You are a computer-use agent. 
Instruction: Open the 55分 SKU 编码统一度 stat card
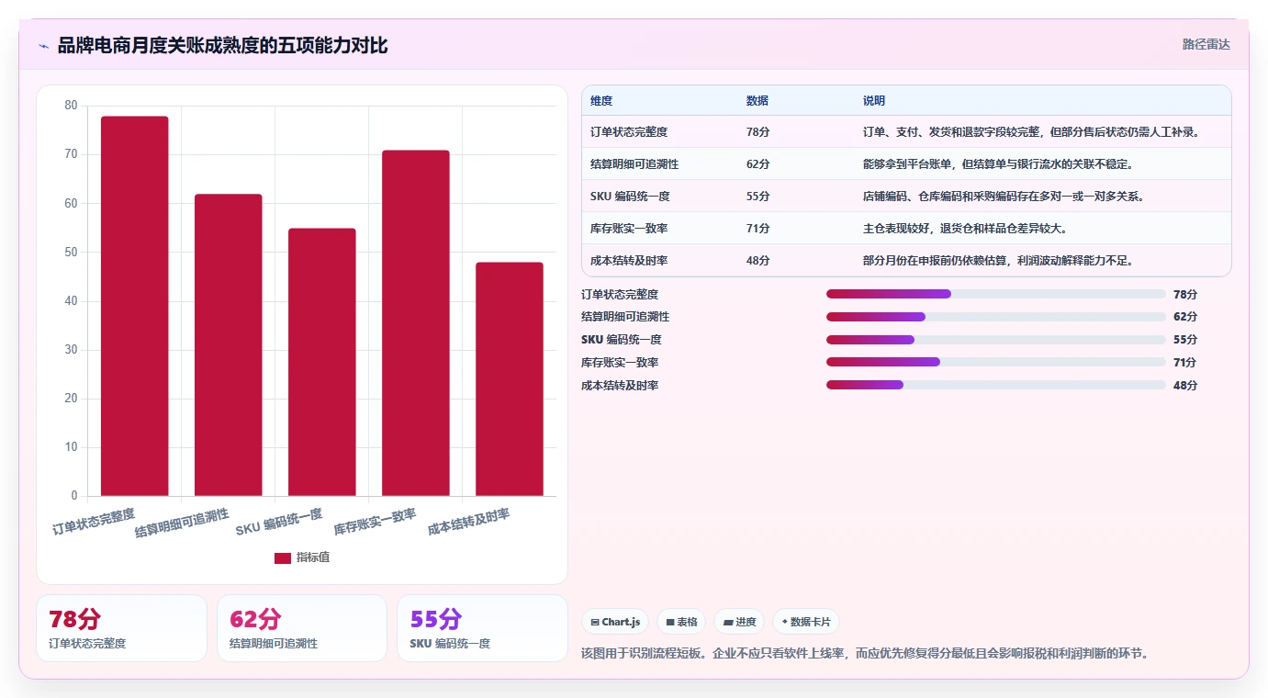482,628
